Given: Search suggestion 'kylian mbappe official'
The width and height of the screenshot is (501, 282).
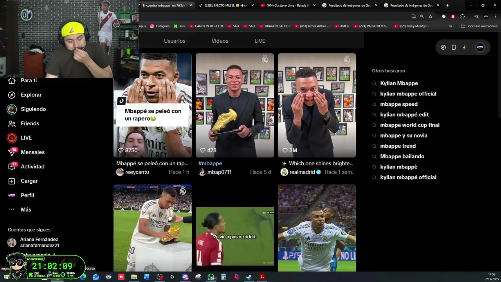Looking at the screenshot, I should pyautogui.click(x=408, y=94).
